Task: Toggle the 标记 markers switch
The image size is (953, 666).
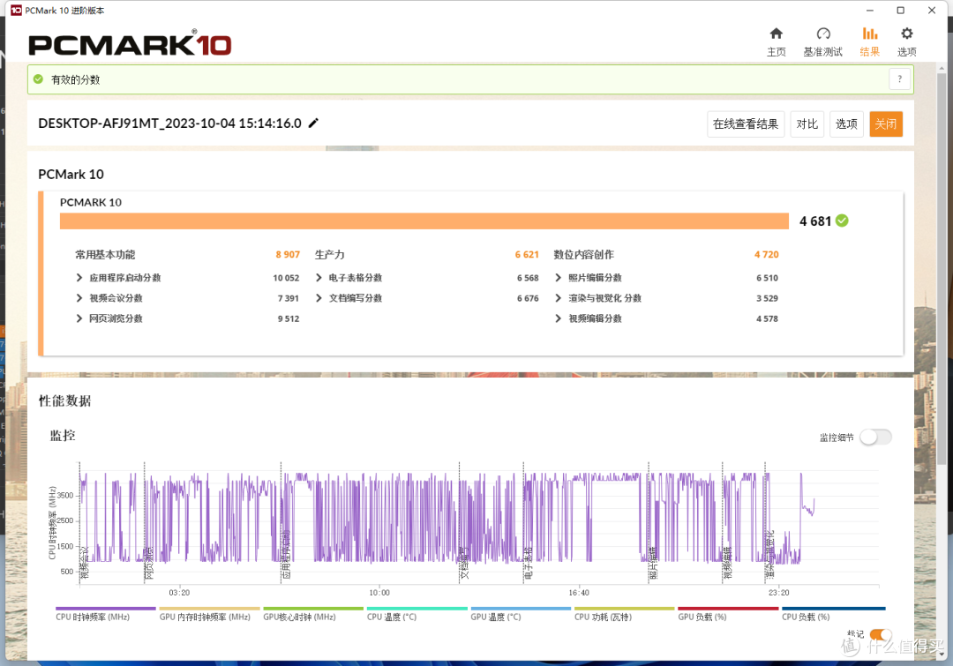Action: coord(880,635)
